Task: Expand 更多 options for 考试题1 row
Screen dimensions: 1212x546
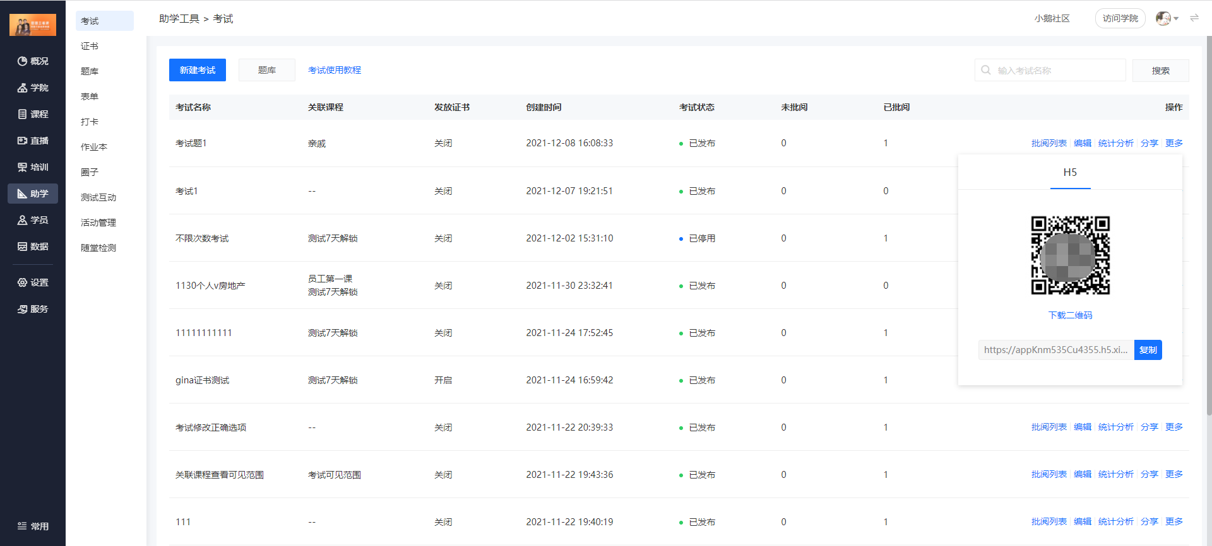Action: (1174, 143)
